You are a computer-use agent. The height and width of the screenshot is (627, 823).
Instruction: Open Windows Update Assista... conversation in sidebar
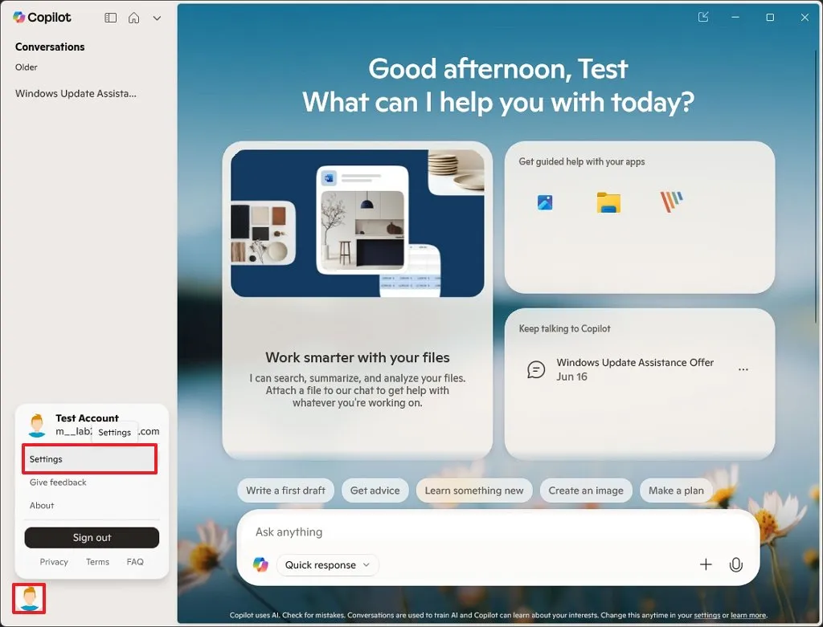(x=76, y=93)
